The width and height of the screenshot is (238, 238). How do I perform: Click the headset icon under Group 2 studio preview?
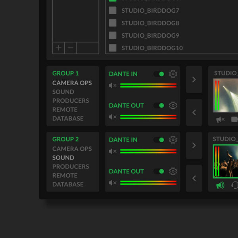235,185
